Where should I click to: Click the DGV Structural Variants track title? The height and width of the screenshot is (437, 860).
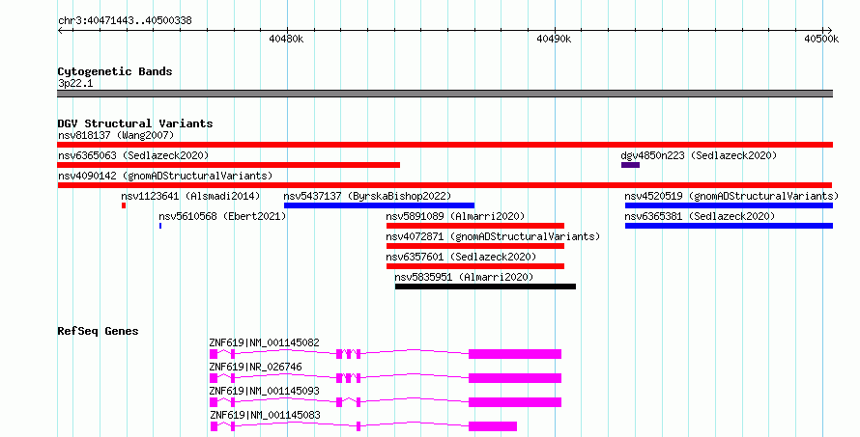pyautogui.click(x=135, y=123)
